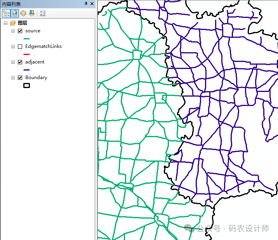Image resolution: width=278 pixels, height=240 pixels.
Task: Select List By Drawing Order icon
Action: (6, 13)
